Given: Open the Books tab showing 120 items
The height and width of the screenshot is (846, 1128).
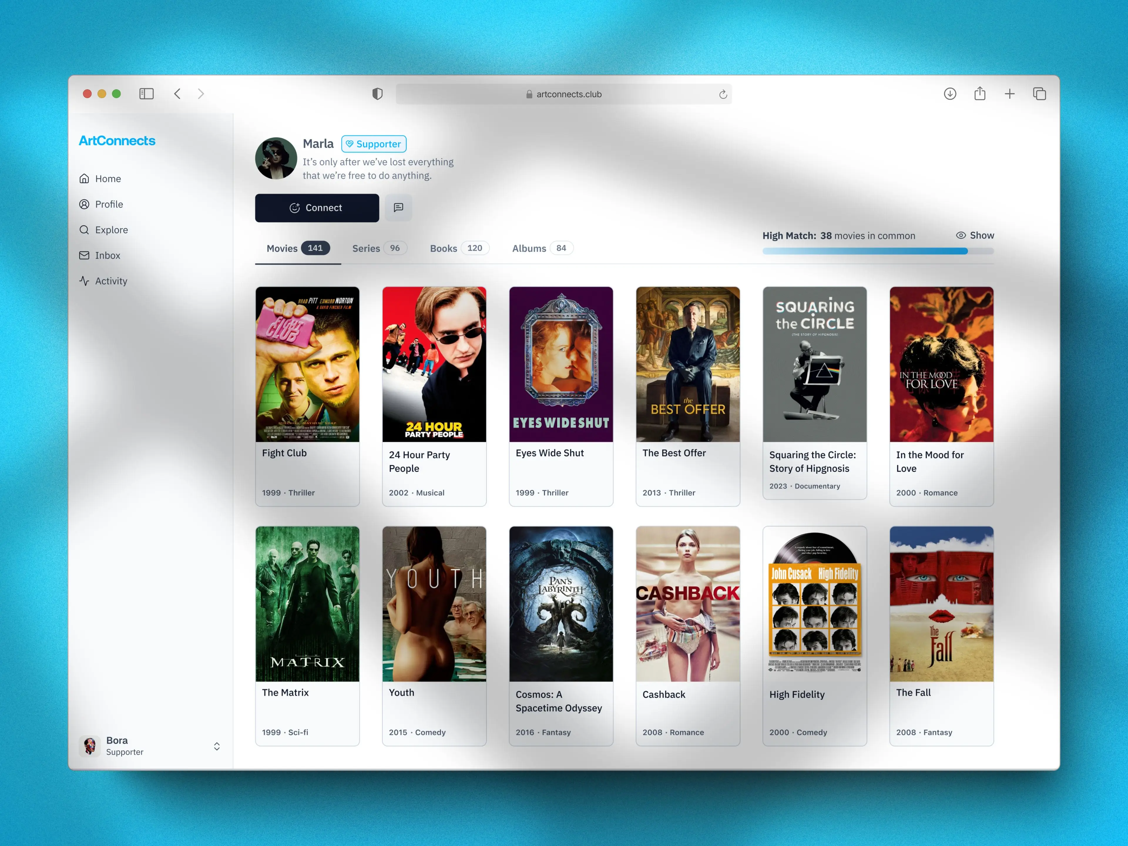Looking at the screenshot, I should click(458, 248).
